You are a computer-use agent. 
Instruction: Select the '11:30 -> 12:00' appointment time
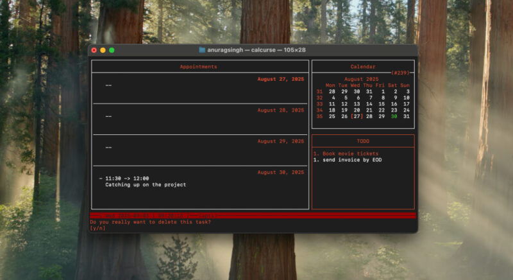tap(127, 179)
